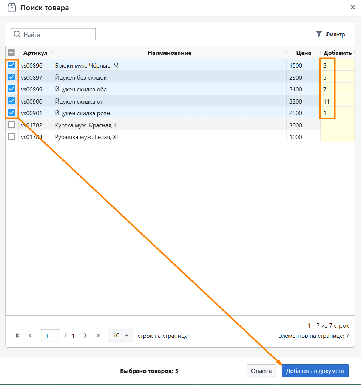This screenshot has width=361, height=385.
Task: Sort by the Цена column header
Action: pyautogui.click(x=304, y=53)
